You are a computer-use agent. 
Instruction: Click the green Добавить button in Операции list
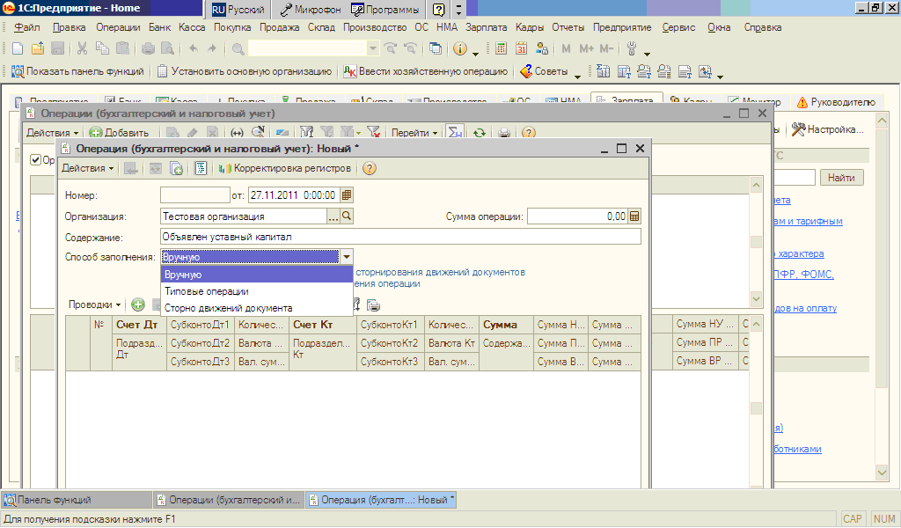pos(120,133)
